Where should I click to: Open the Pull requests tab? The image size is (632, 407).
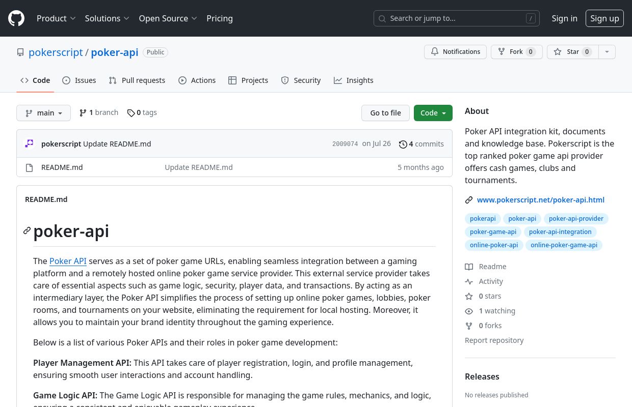point(137,80)
